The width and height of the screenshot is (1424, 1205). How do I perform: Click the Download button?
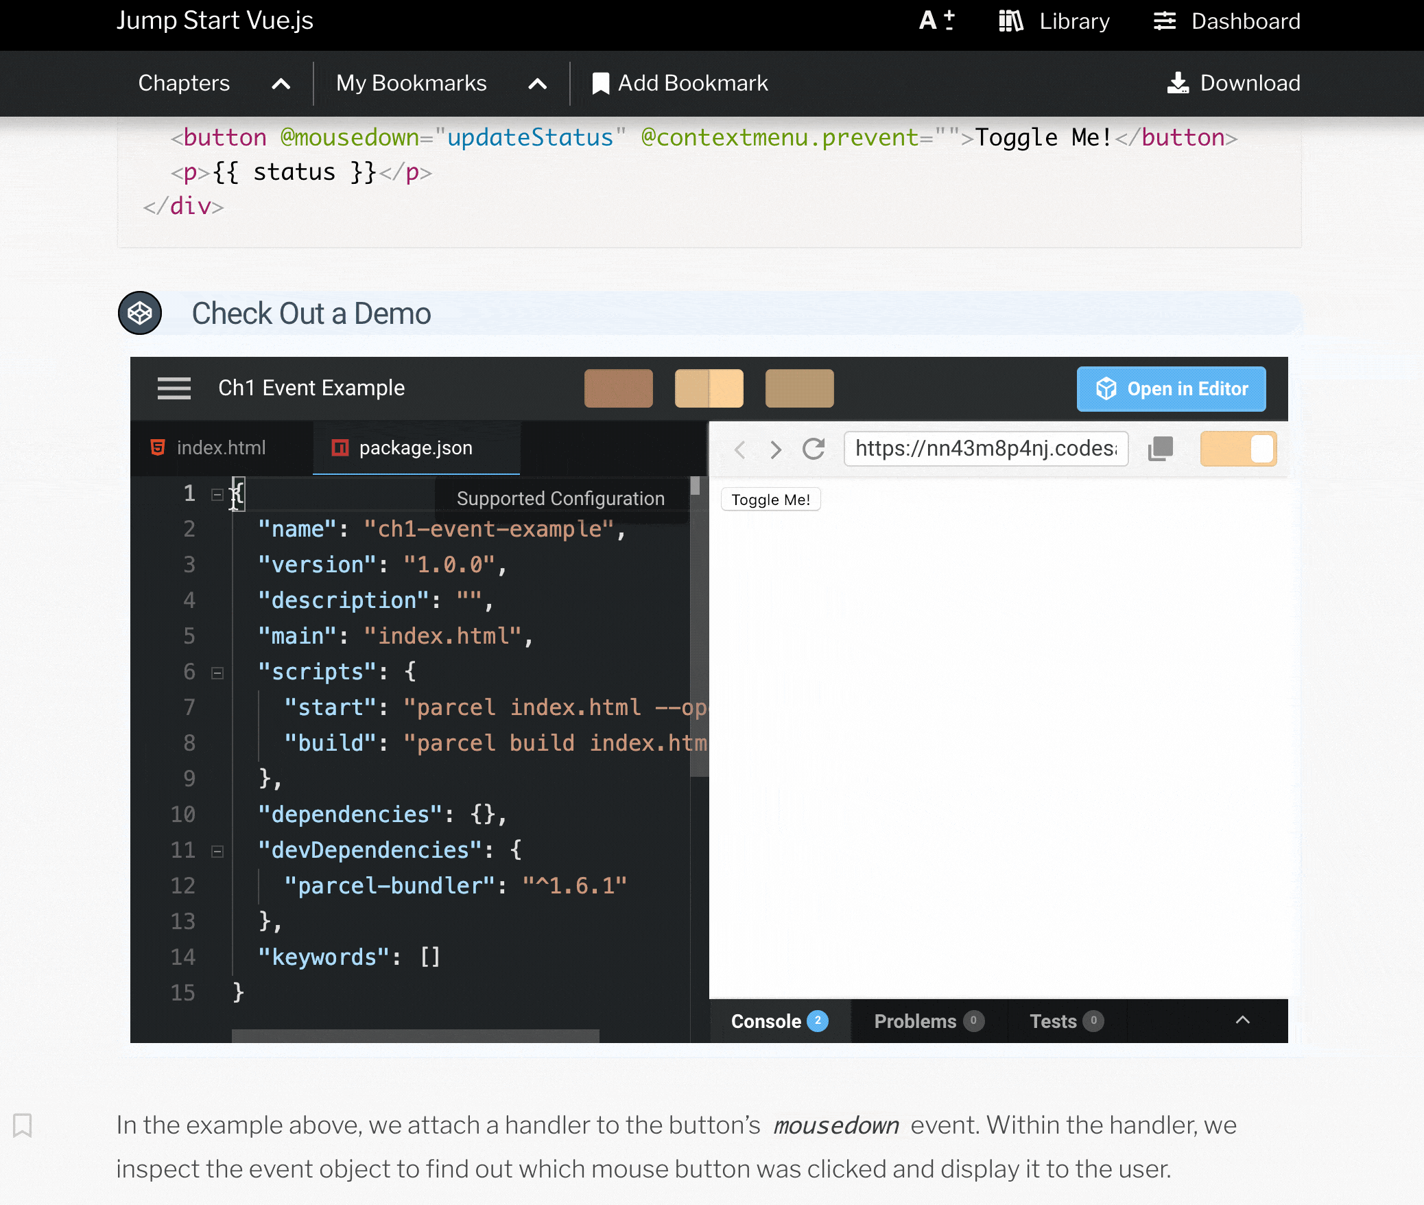pos(1233,83)
